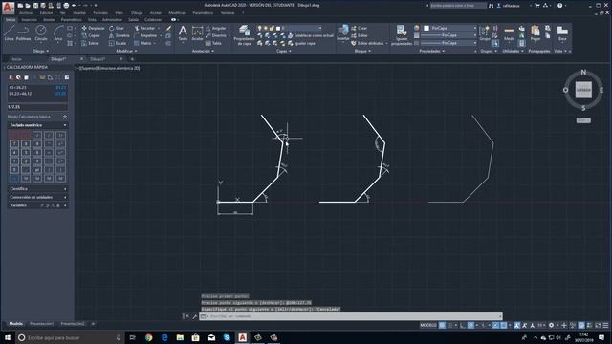Open the Insertar ribbon tab

click(30, 19)
